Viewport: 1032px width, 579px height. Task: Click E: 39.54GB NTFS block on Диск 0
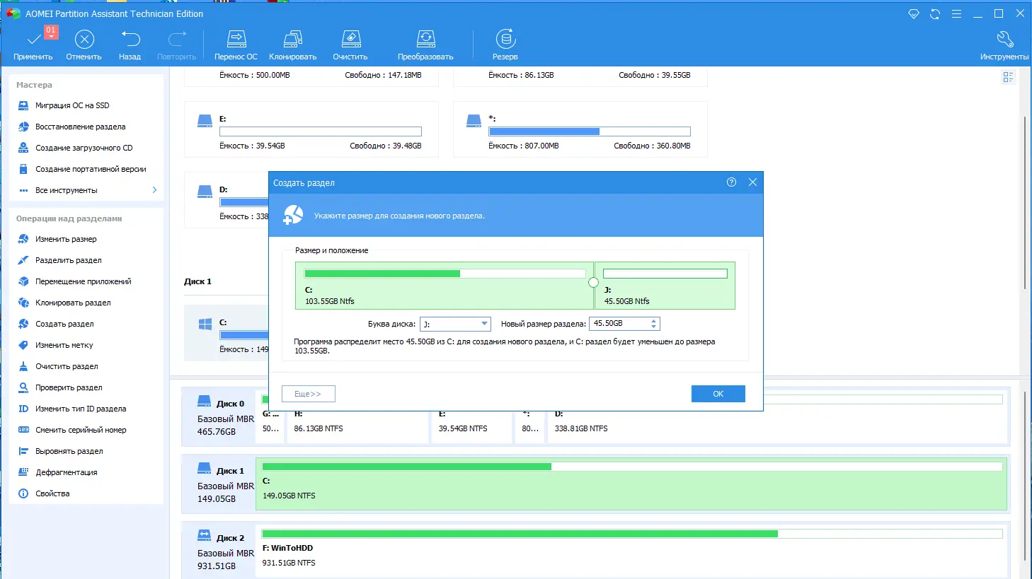[472, 427]
